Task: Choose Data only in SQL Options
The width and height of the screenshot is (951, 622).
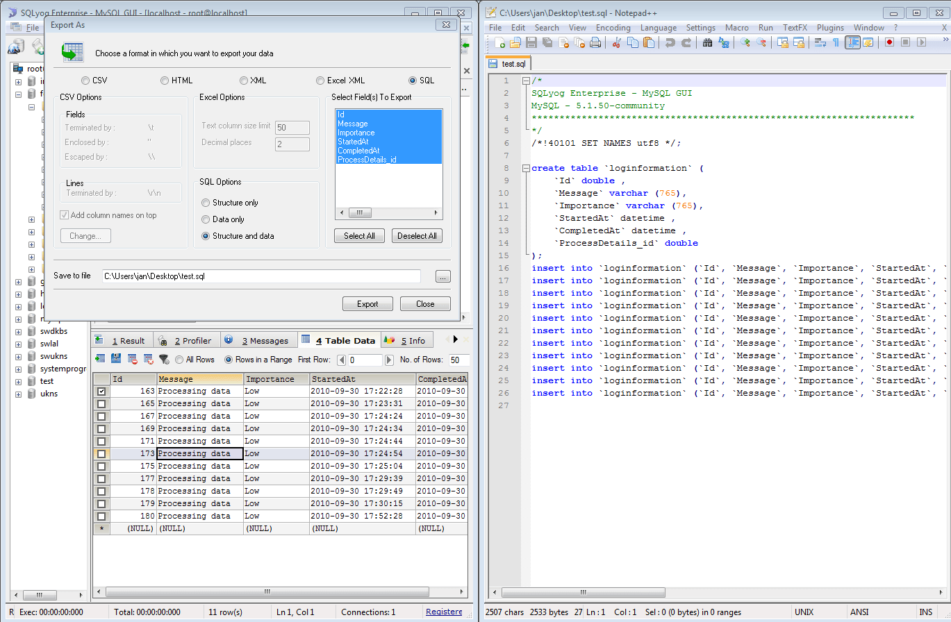Action: tap(222, 219)
